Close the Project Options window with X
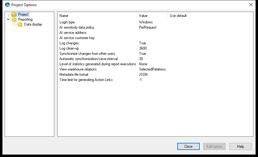258x157 pixels. pyautogui.click(x=251, y=5)
